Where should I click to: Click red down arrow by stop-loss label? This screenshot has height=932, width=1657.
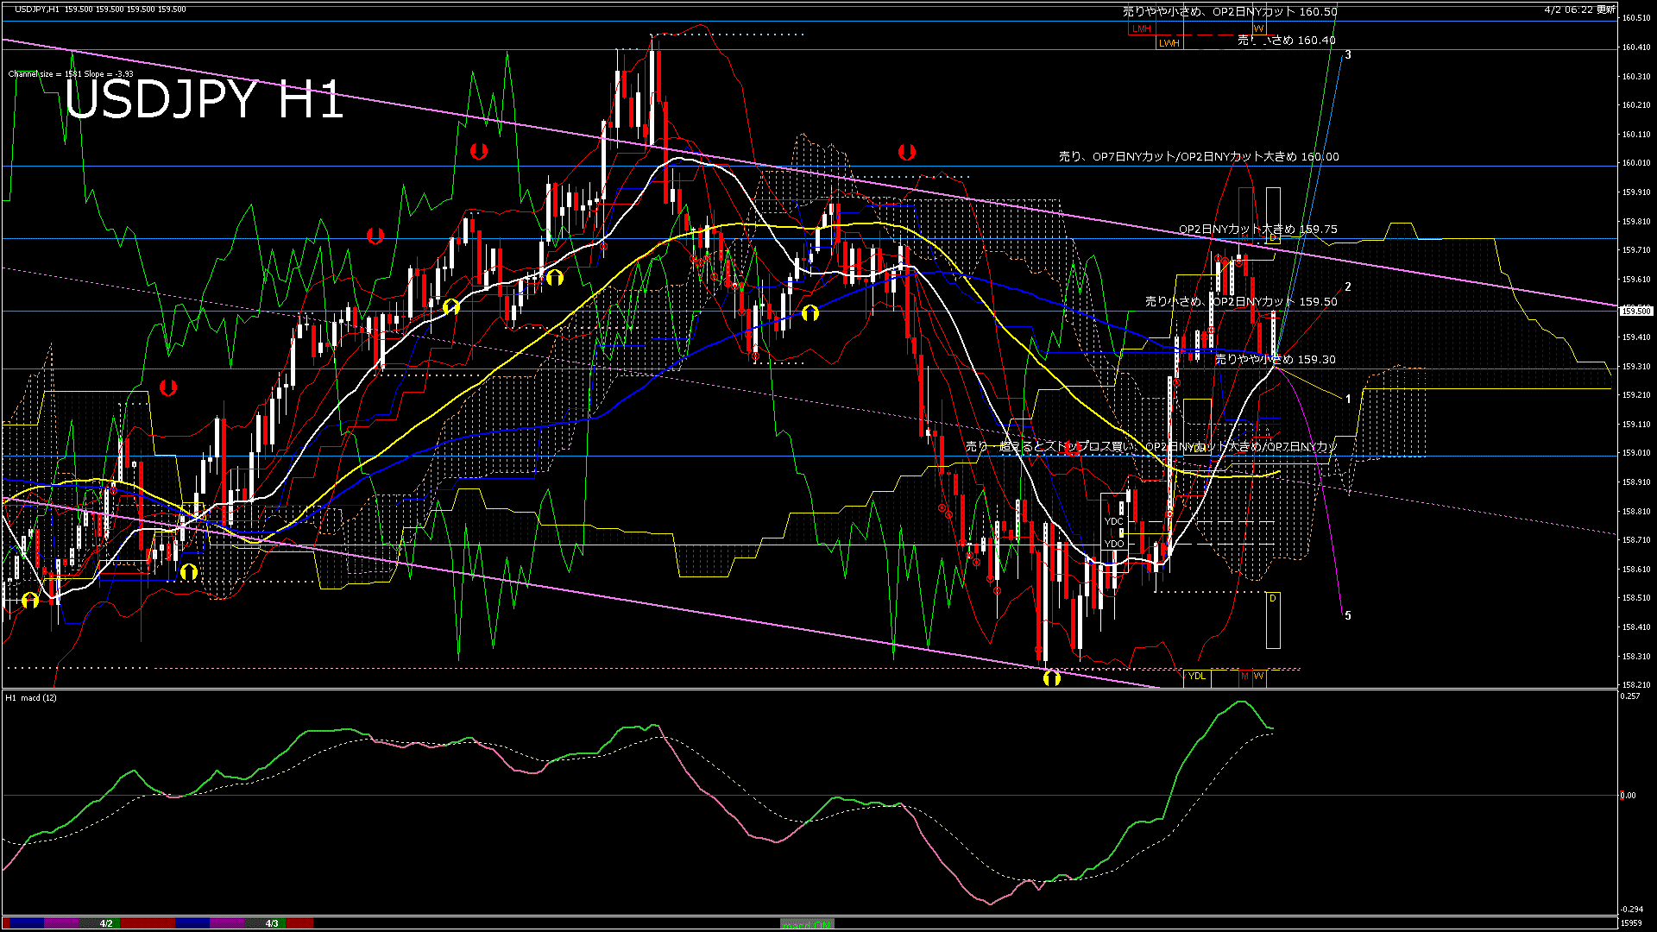click(1071, 448)
